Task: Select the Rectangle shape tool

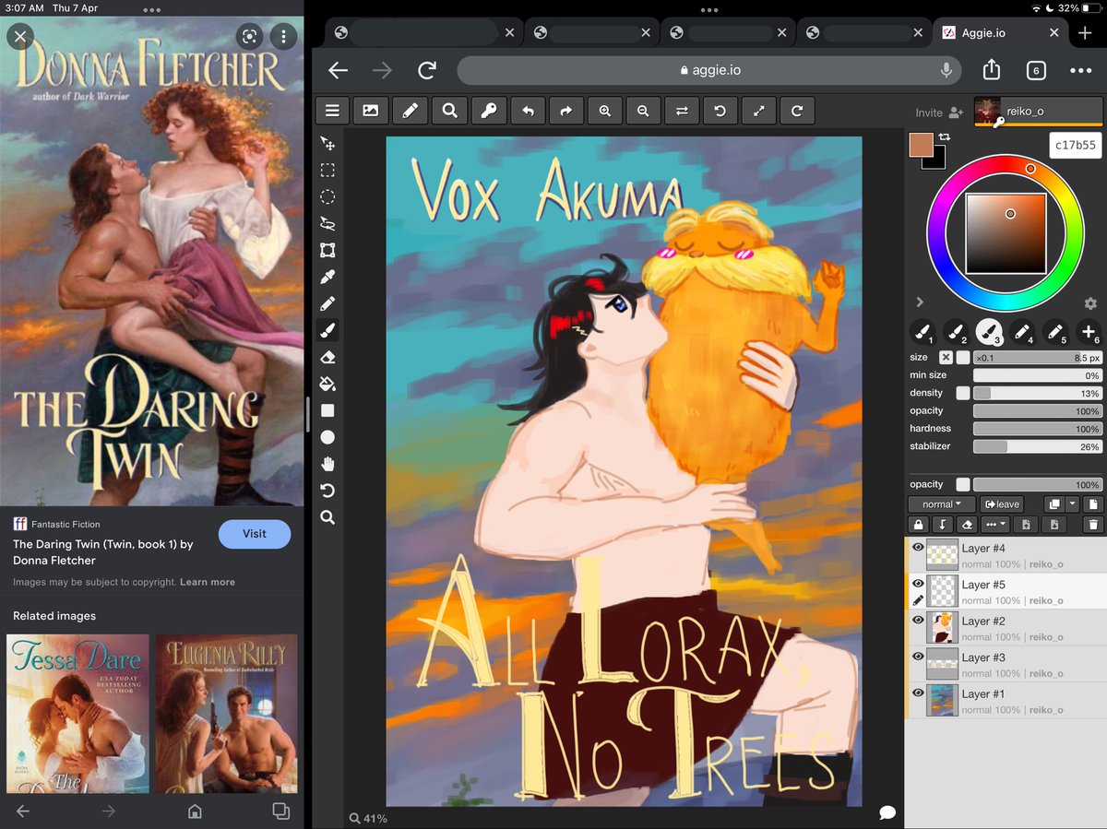Action: point(327,410)
